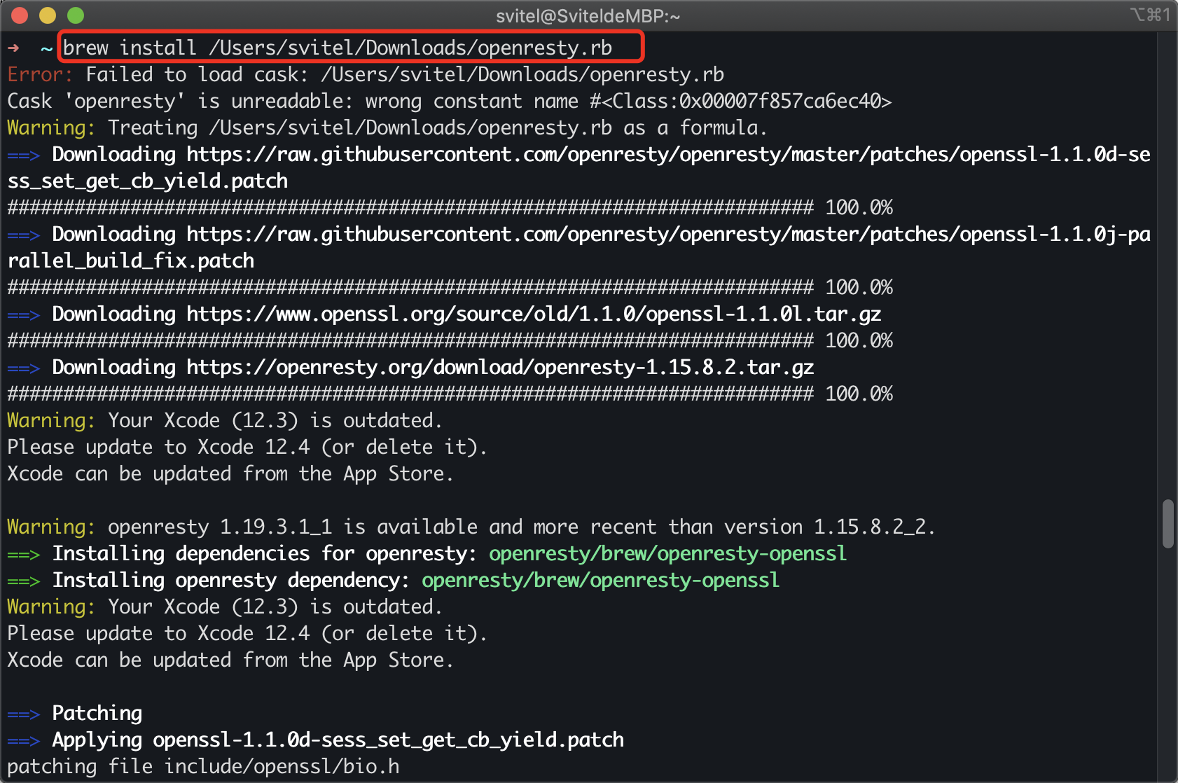Click the red Error: label
This screenshot has width=1178, height=783.
tap(40, 74)
